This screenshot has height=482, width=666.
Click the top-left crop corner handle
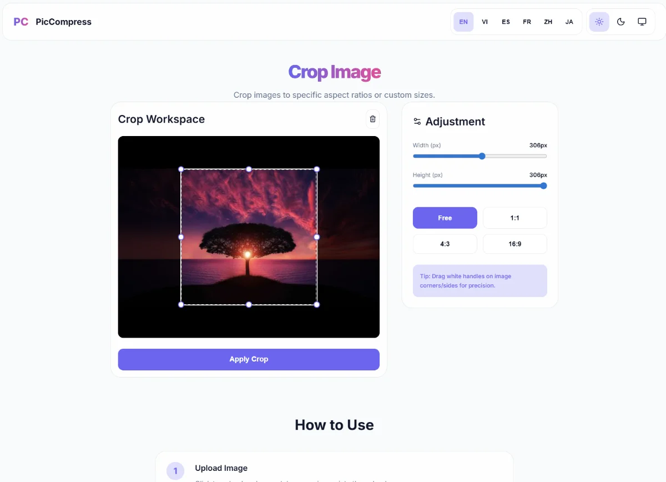click(181, 169)
